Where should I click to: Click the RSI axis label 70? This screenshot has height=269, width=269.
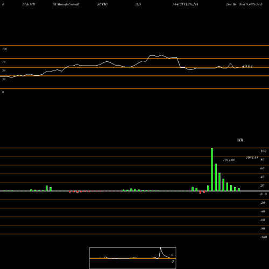point(4,62)
